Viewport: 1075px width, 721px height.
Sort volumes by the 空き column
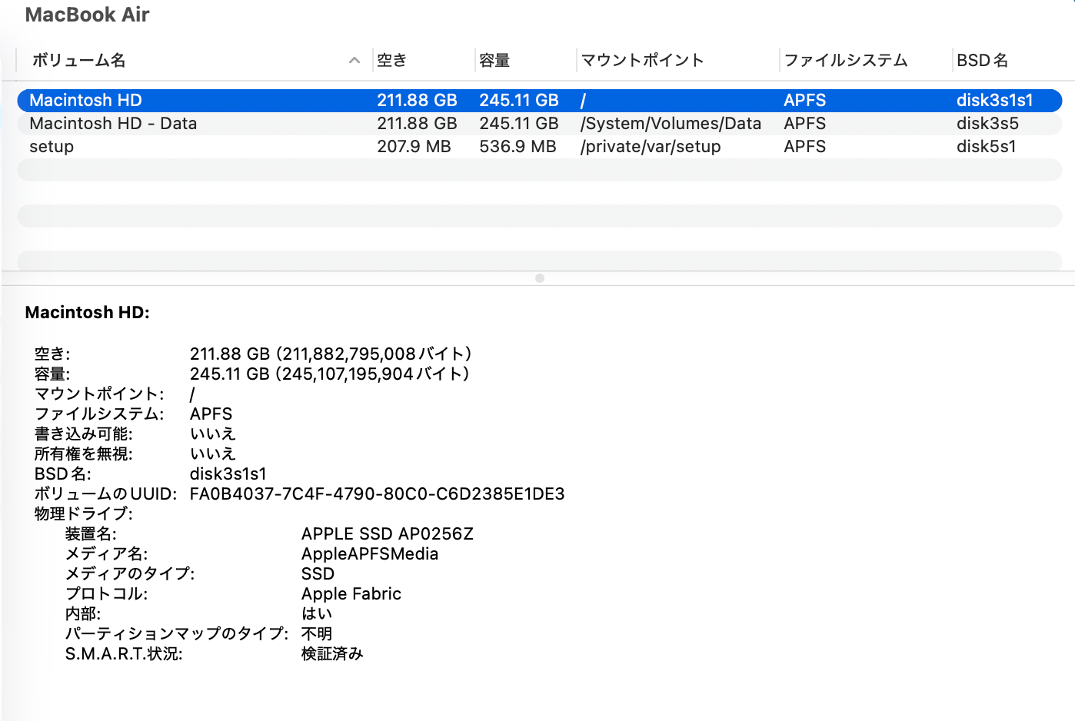click(x=392, y=60)
